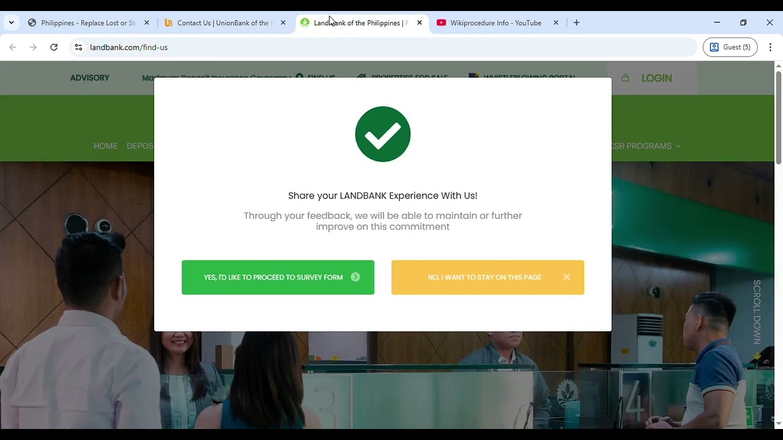
Task: Click the scrollbar up arrow
Action: (779, 65)
